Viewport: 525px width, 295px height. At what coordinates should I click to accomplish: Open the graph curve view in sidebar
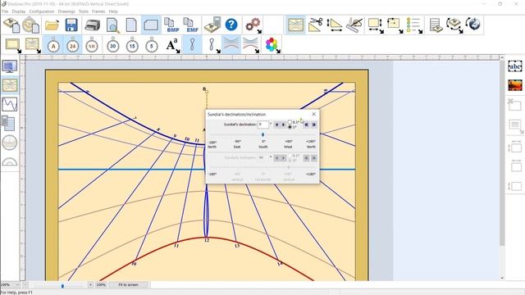[9, 105]
